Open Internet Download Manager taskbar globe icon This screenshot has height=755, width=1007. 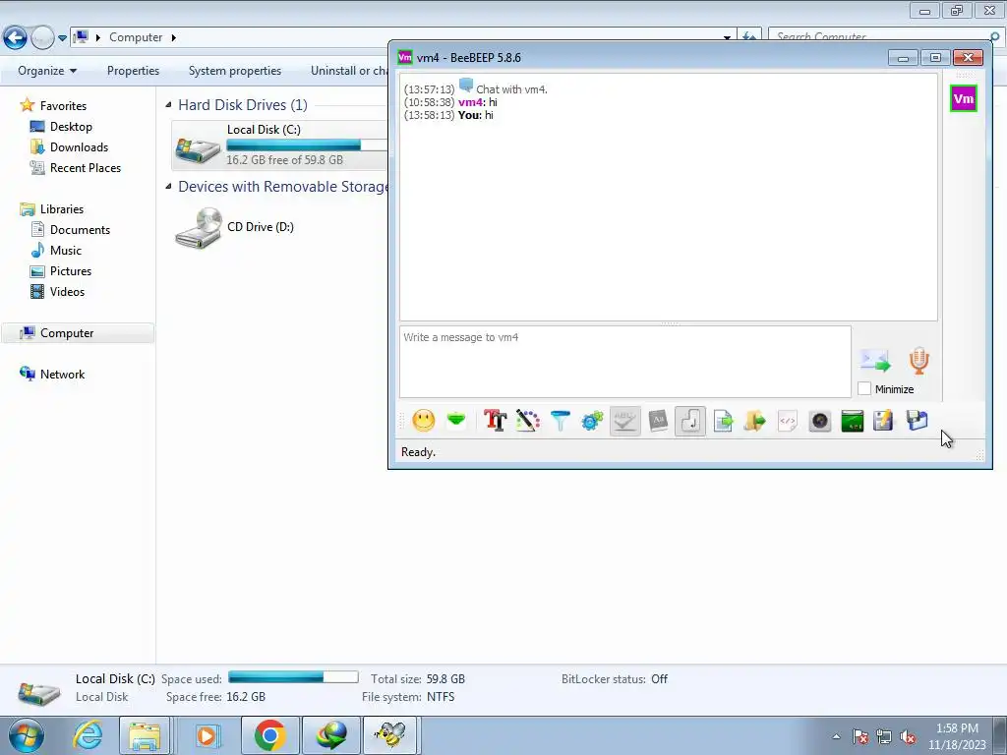tap(330, 735)
